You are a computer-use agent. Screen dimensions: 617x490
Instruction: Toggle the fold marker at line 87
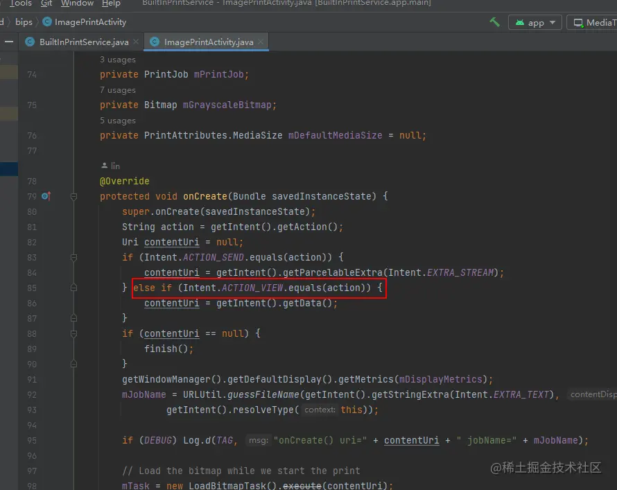[73, 318]
